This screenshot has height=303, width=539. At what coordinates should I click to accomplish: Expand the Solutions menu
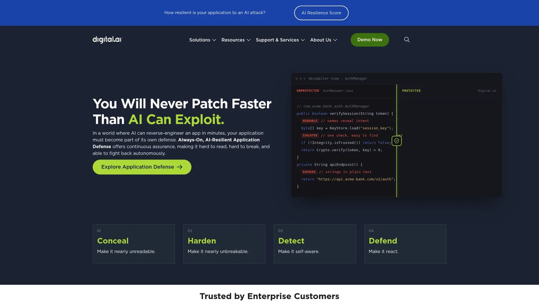click(x=203, y=40)
